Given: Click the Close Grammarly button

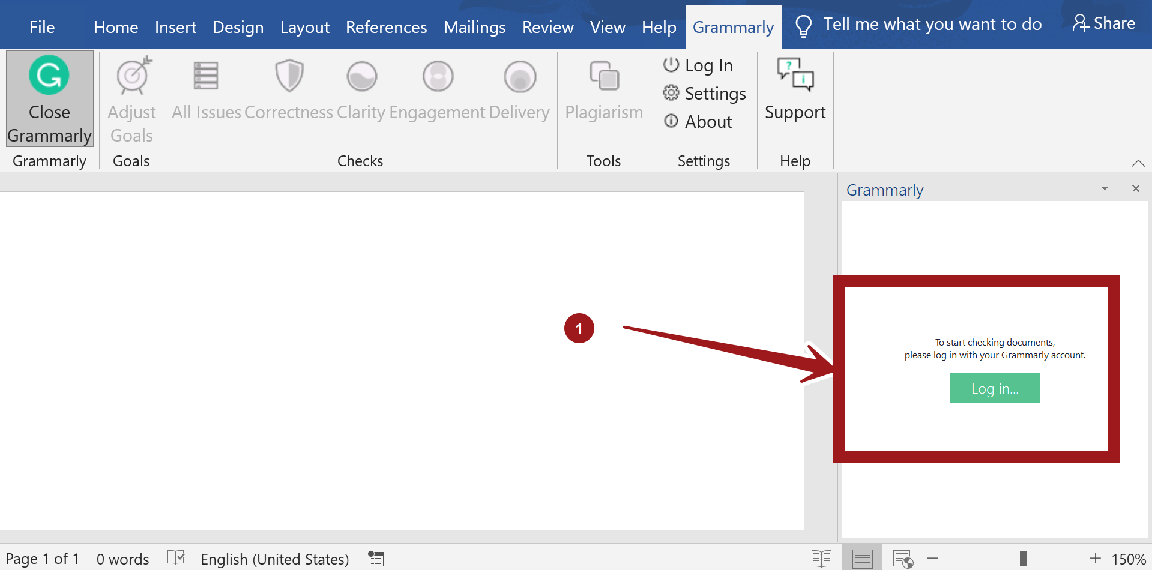Looking at the screenshot, I should [x=50, y=98].
